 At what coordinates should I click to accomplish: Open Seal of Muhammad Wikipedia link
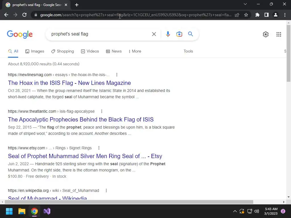[47, 198]
